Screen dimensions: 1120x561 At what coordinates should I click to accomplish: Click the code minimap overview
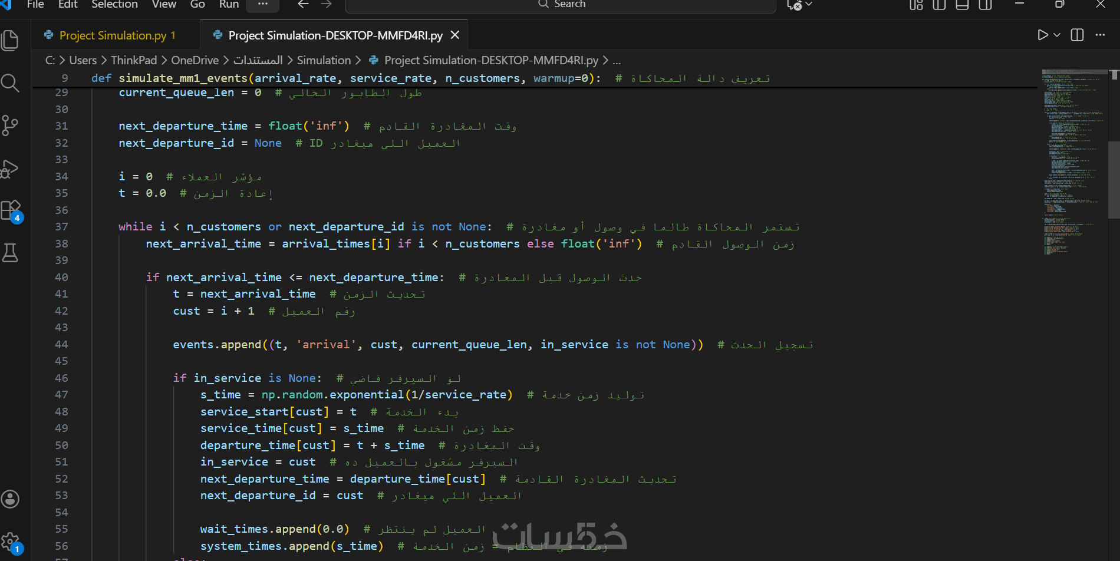pos(1074,163)
